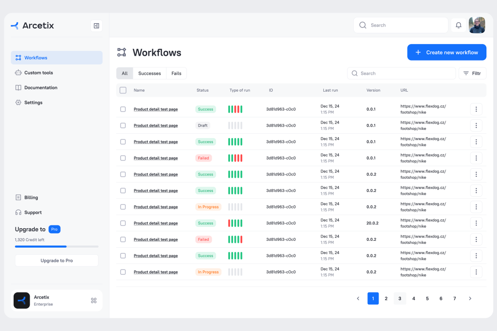The height and width of the screenshot is (331, 497).
Task: Open the Custom tools robot icon
Action: click(x=18, y=73)
